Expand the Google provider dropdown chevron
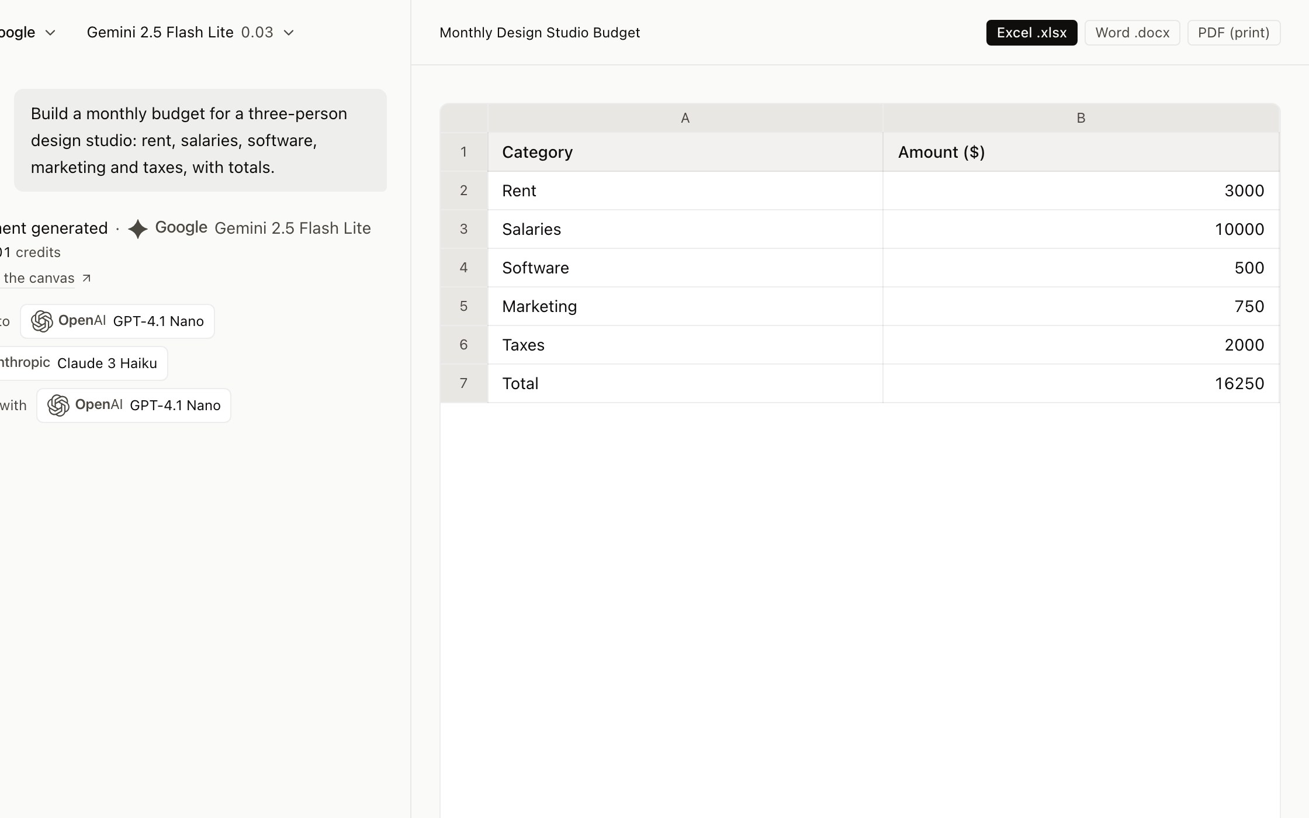Image resolution: width=1309 pixels, height=818 pixels. (x=51, y=33)
